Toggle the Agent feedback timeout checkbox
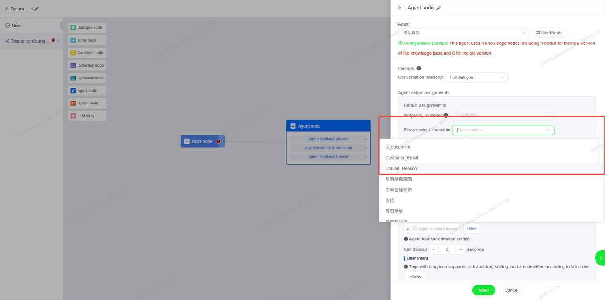This screenshot has width=605, height=300. 415,229
